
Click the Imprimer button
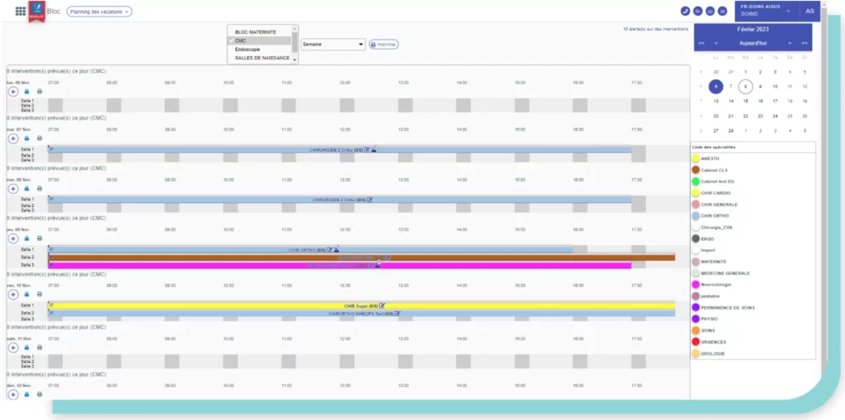click(383, 45)
